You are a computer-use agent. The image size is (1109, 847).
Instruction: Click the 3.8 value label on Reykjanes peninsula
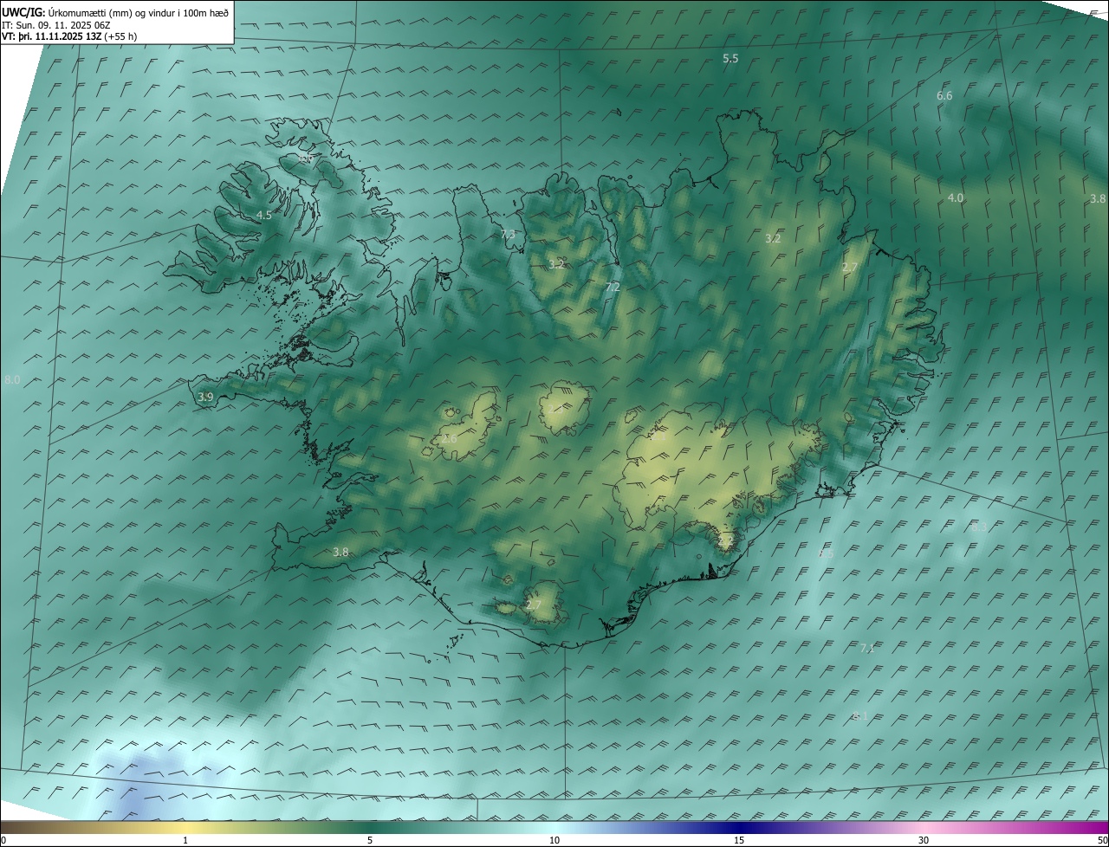(x=340, y=553)
